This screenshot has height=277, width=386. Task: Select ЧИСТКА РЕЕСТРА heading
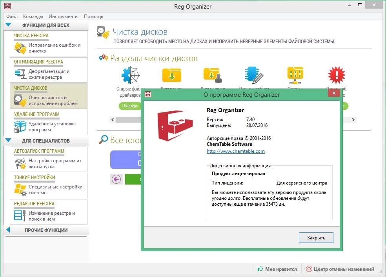coord(31,35)
